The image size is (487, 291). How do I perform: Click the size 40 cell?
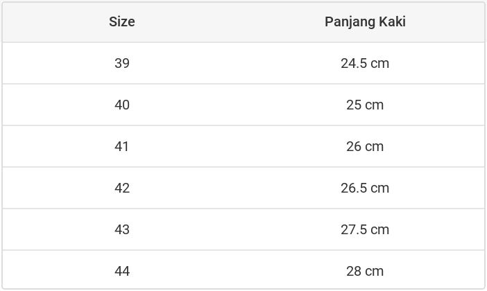[x=122, y=105]
